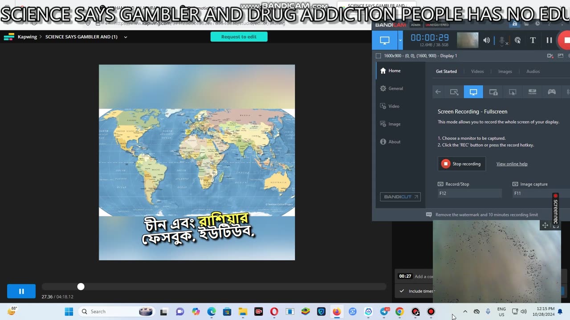Screen dimensions: 570x320
Task: Expand Bandicam recording mode dropdown arrow
Action: coord(400,40)
